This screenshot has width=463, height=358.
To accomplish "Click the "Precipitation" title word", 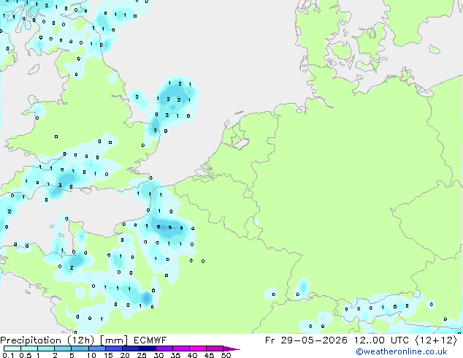I will (x=32, y=340).
